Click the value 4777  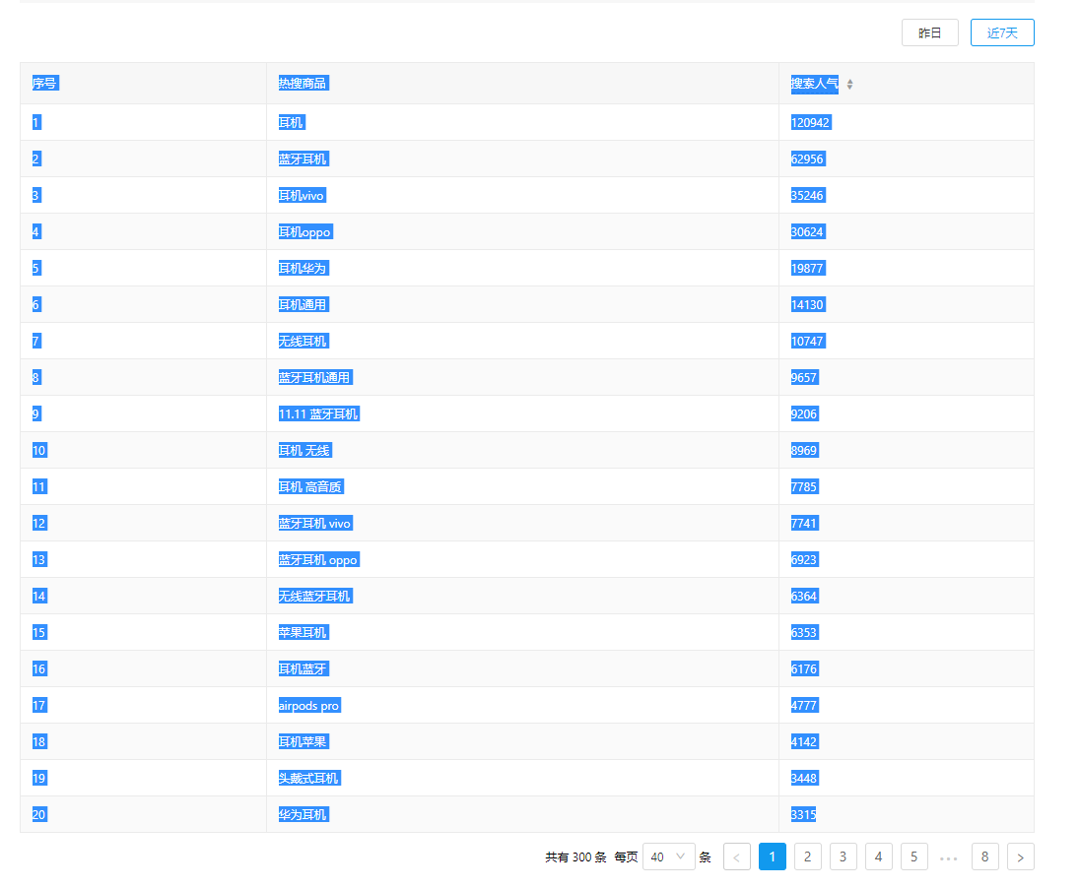804,706
